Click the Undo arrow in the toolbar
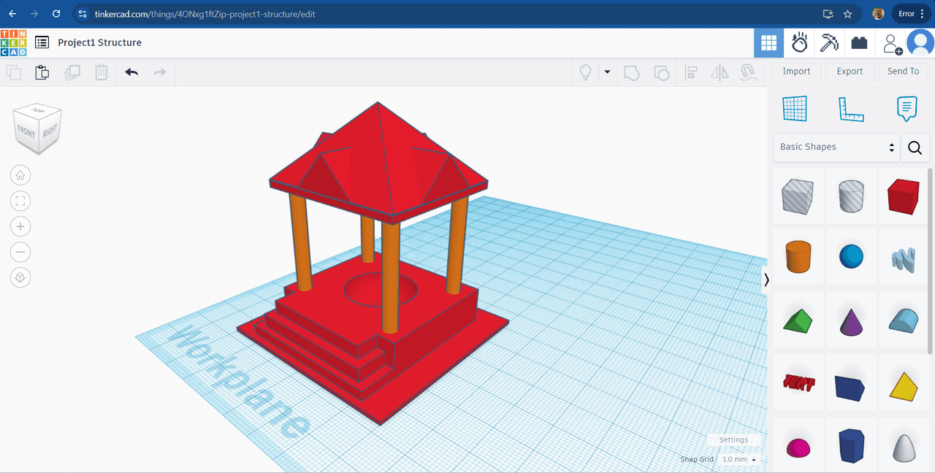 (131, 72)
